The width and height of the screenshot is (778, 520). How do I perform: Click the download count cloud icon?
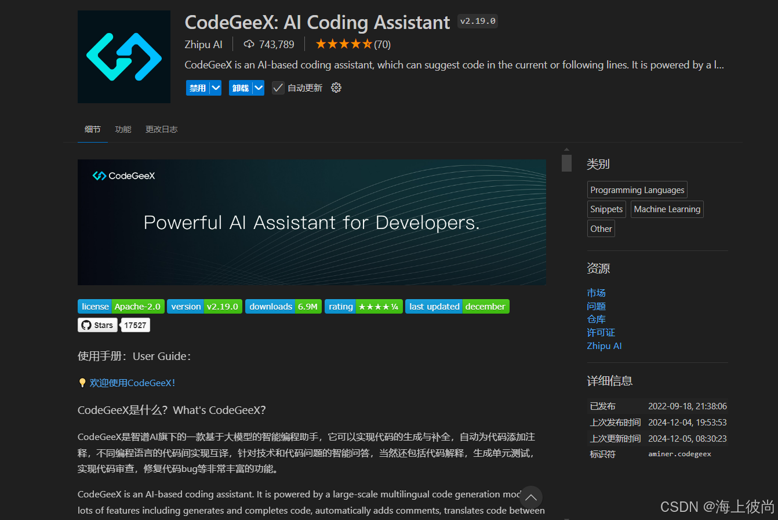(x=249, y=44)
